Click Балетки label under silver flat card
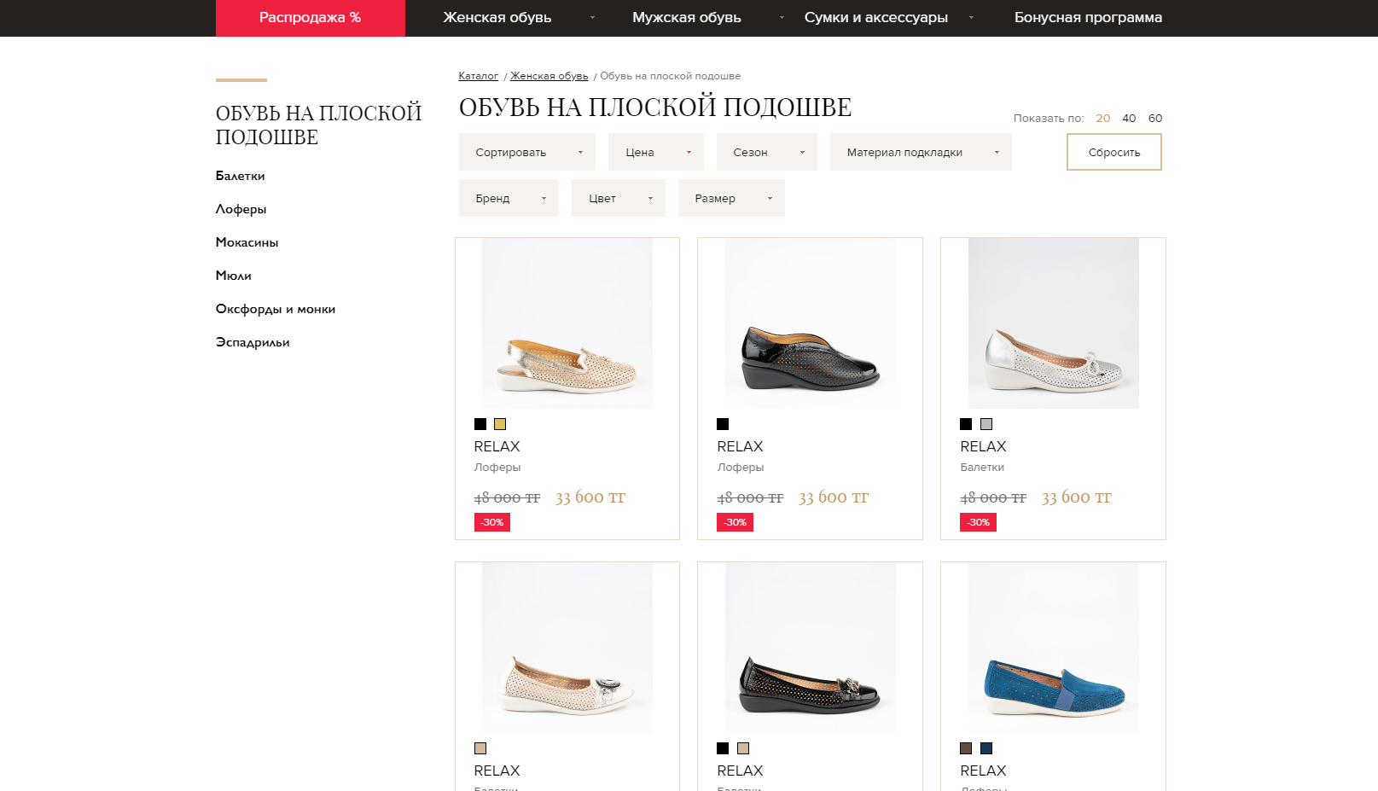 pos(982,468)
